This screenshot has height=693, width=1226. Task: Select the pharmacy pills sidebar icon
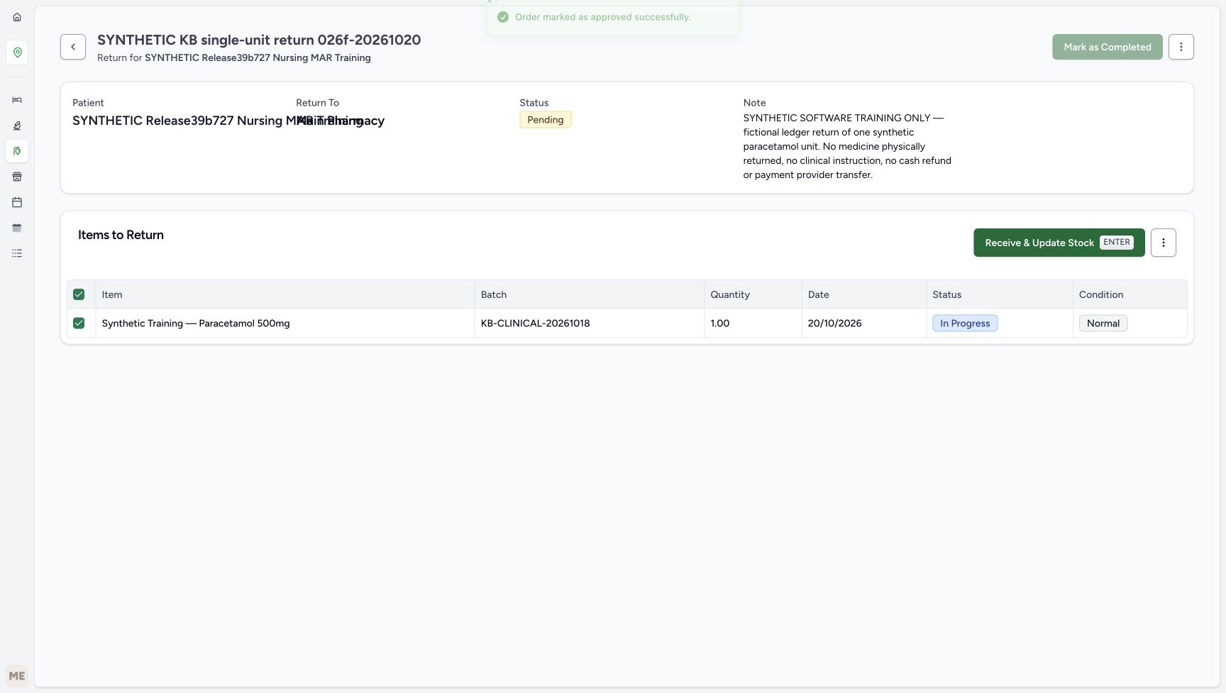pos(17,151)
